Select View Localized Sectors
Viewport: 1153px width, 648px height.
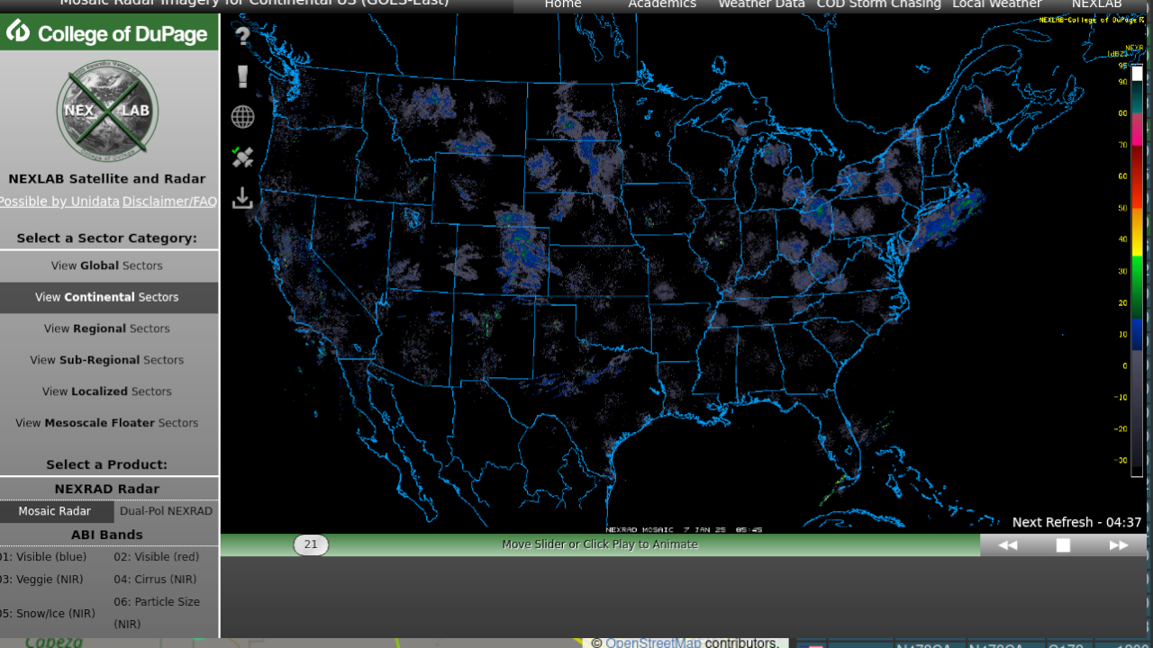[107, 391]
